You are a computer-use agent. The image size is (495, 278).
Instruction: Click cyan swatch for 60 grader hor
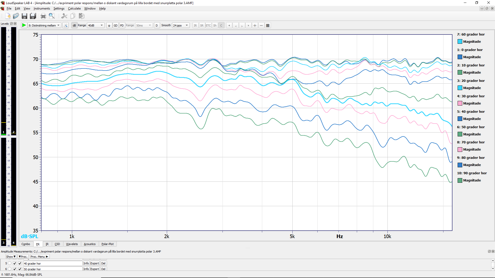tap(460, 41)
